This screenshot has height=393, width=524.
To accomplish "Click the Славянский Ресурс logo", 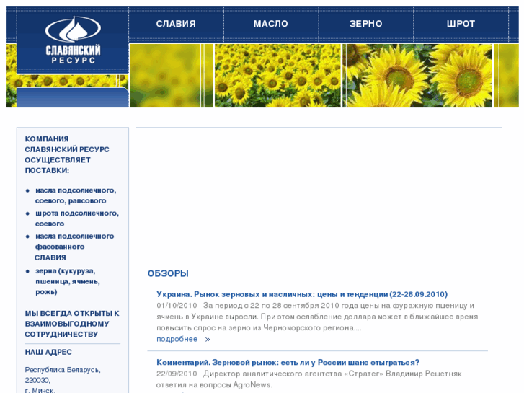I will point(73,40).
